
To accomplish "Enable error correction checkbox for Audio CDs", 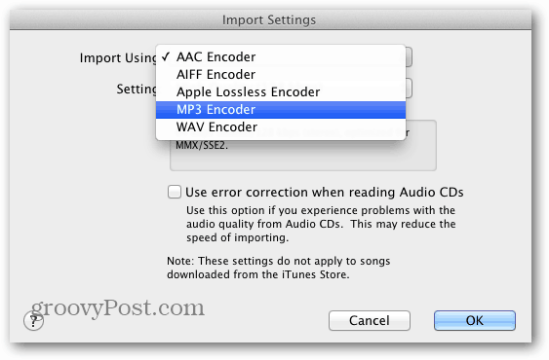I will pos(174,192).
